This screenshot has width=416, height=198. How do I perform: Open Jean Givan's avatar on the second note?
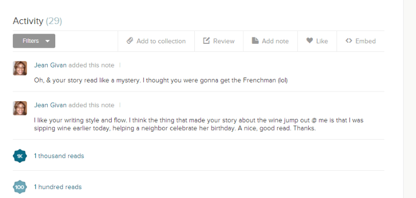coord(20,108)
